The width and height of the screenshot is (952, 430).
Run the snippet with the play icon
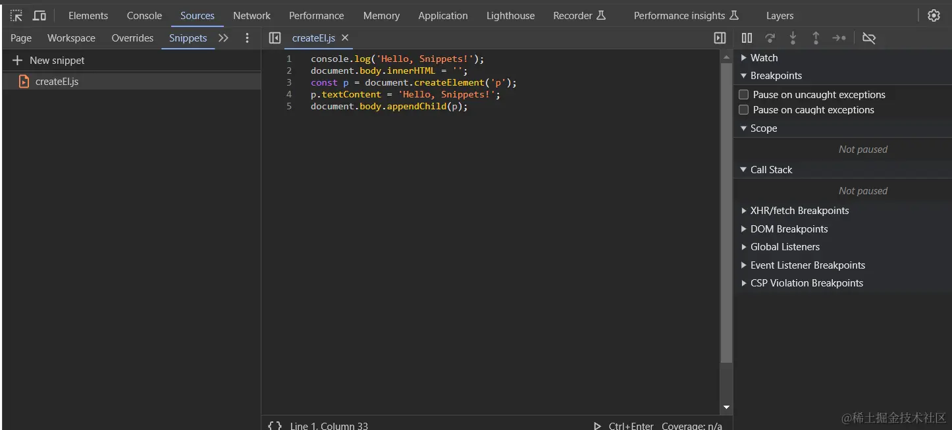click(597, 426)
